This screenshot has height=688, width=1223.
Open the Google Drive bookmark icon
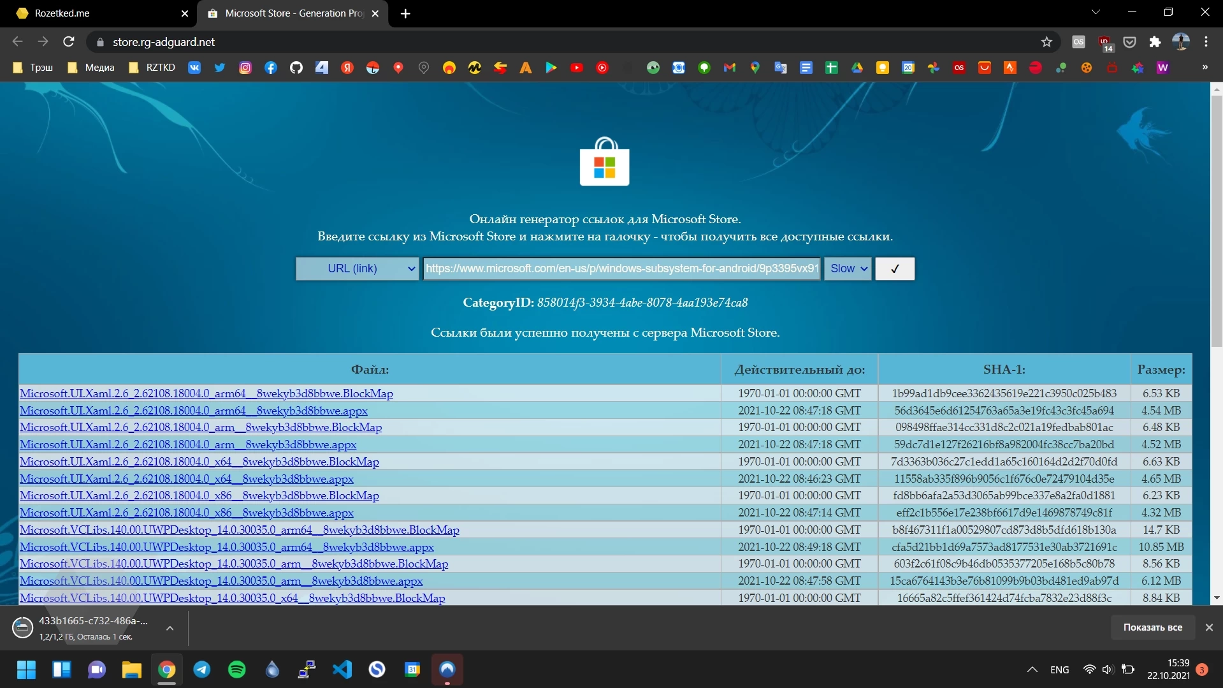point(857,68)
